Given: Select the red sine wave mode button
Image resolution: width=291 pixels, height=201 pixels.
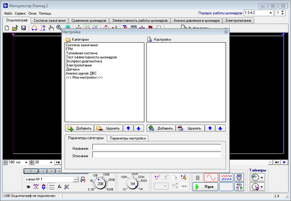Looking at the screenshot, I should pyautogui.click(x=211, y=177).
